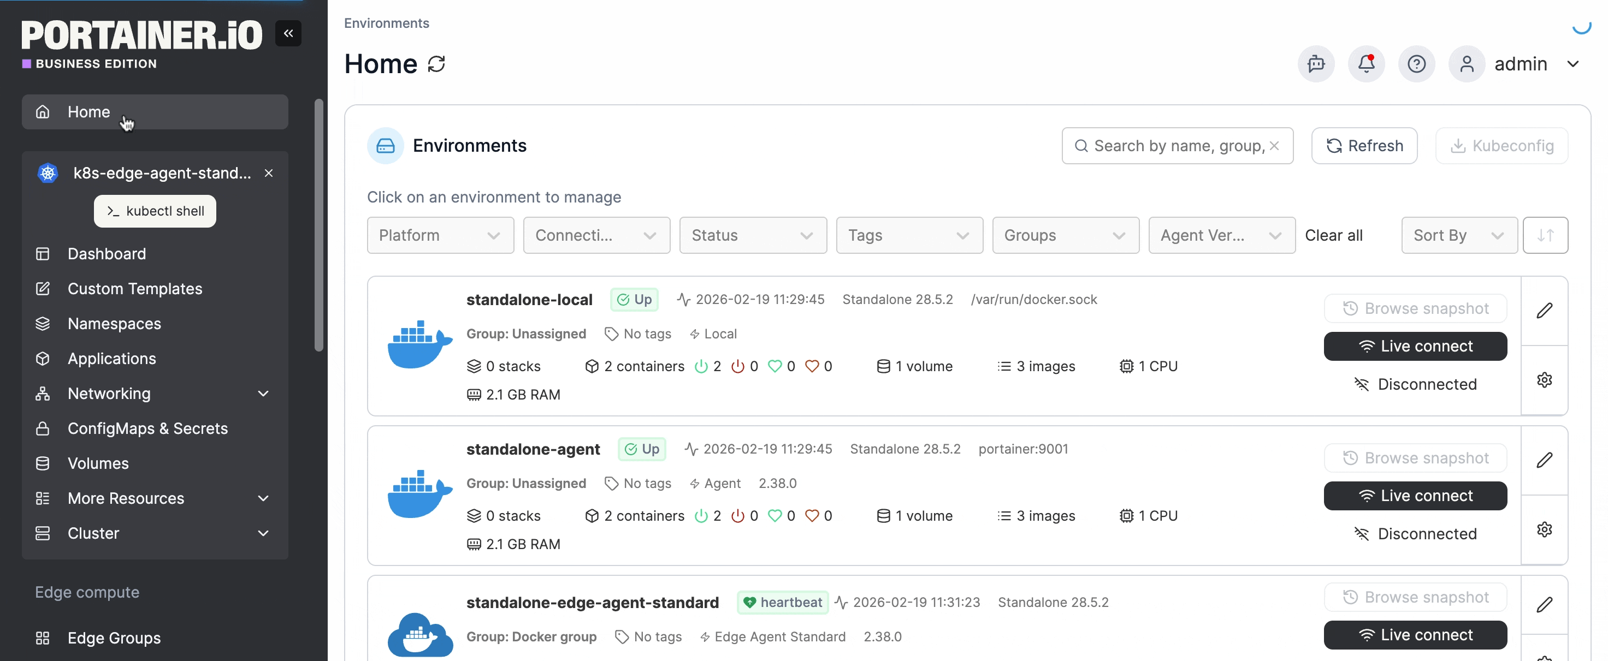1608x661 pixels.
Task: Edit standalone-local environment with pencil icon
Action: pos(1544,311)
